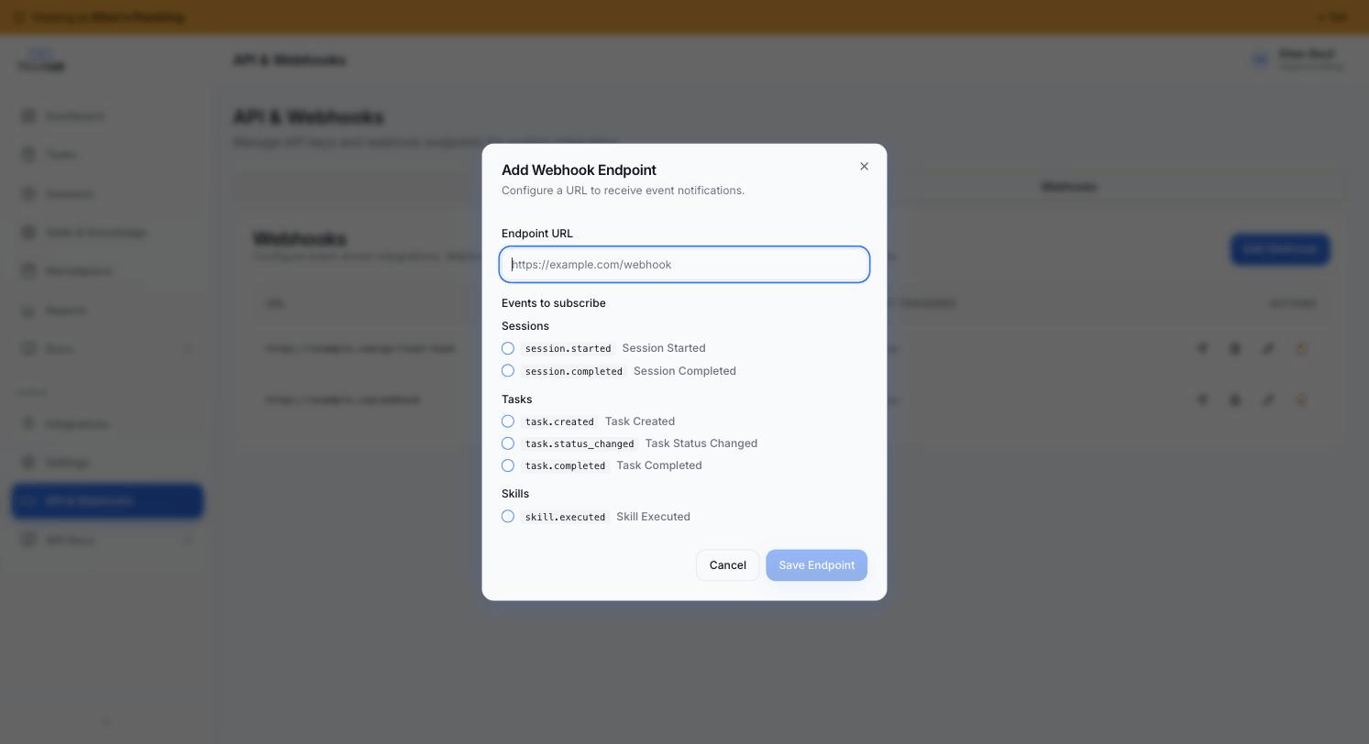
Task: Click the Cancel button
Action: tap(727, 565)
